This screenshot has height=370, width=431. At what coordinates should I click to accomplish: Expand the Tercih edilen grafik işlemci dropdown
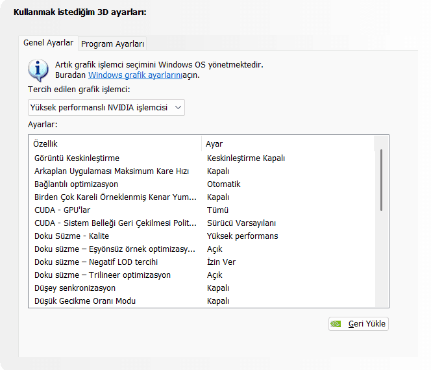click(106, 108)
